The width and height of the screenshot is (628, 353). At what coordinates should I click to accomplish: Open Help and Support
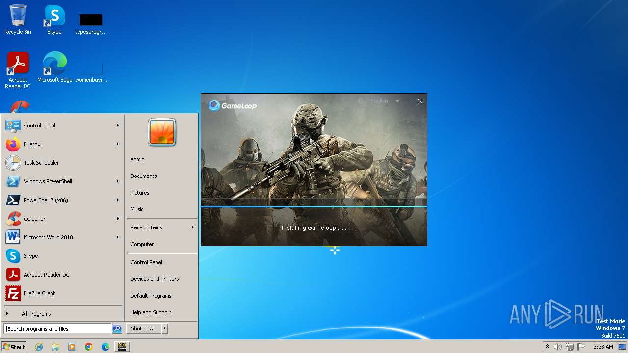point(162,312)
